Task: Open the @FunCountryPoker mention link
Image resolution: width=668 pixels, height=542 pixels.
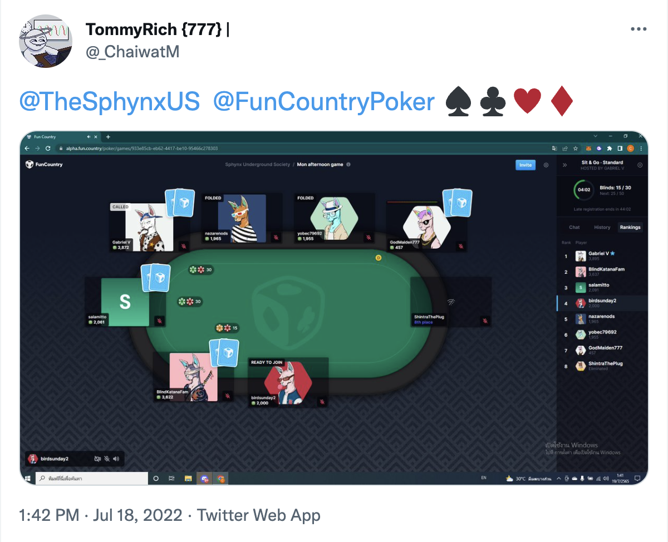Action: [x=324, y=102]
